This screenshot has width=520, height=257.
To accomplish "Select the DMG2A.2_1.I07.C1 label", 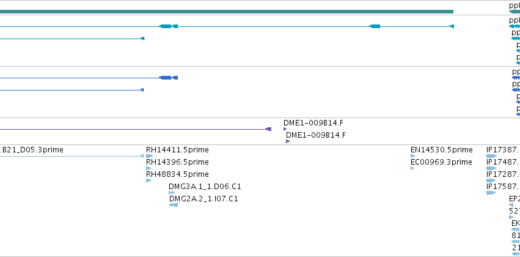I will (203, 199).
